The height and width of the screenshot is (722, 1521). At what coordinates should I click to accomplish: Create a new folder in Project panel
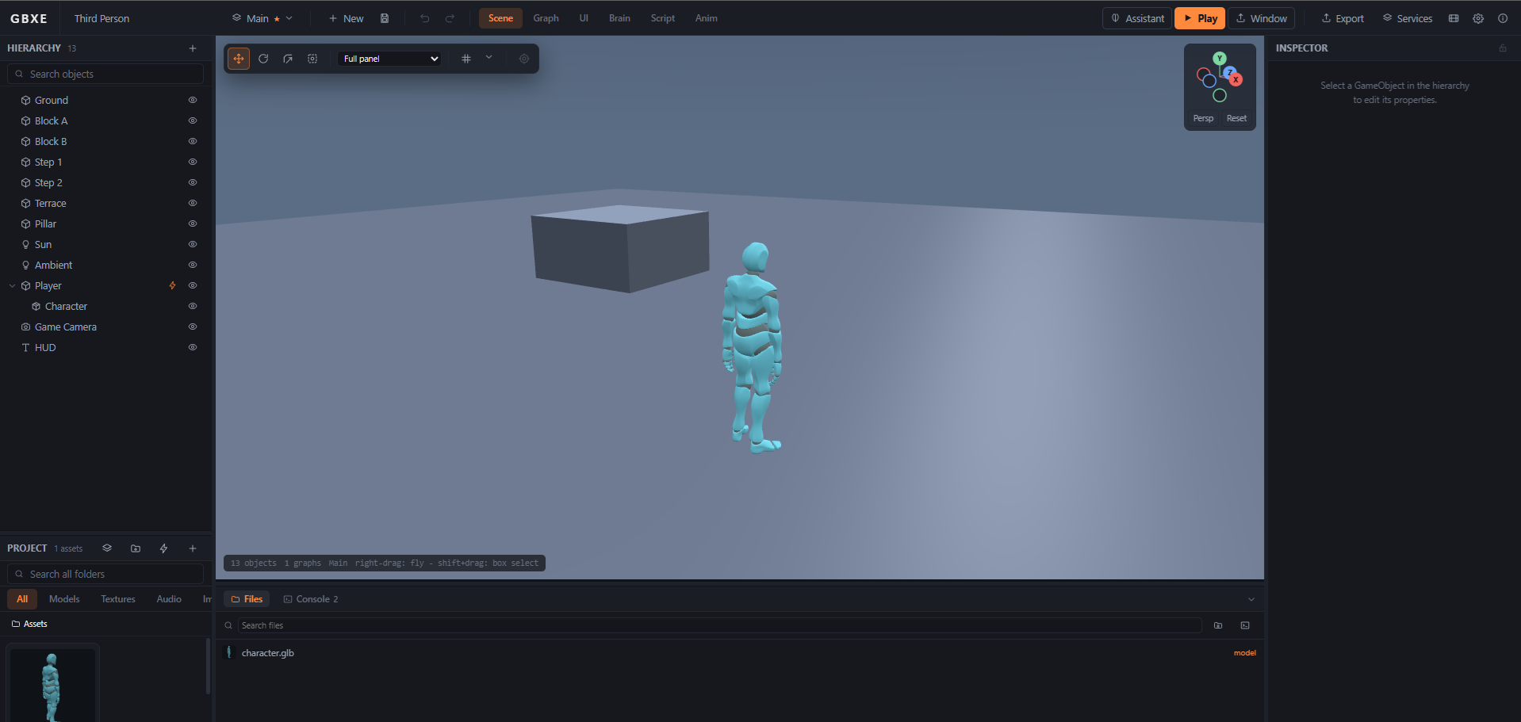(x=136, y=548)
